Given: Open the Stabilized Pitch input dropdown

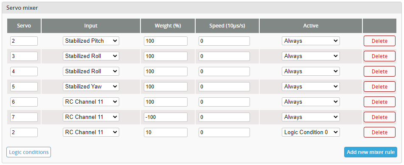Looking at the screenshot, I should click(91, 41).
